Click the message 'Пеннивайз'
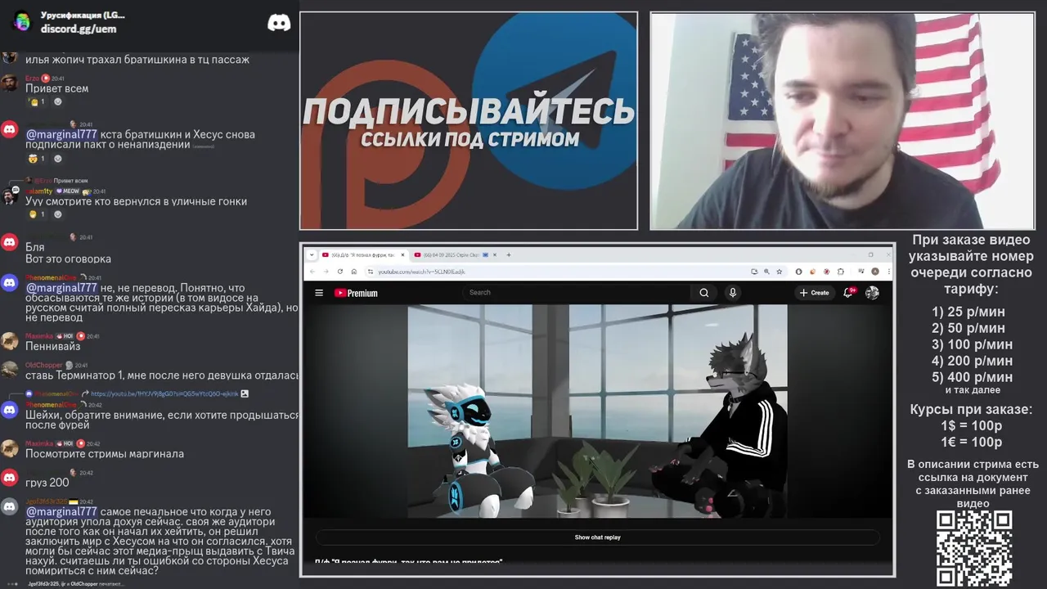 point(52,346)
